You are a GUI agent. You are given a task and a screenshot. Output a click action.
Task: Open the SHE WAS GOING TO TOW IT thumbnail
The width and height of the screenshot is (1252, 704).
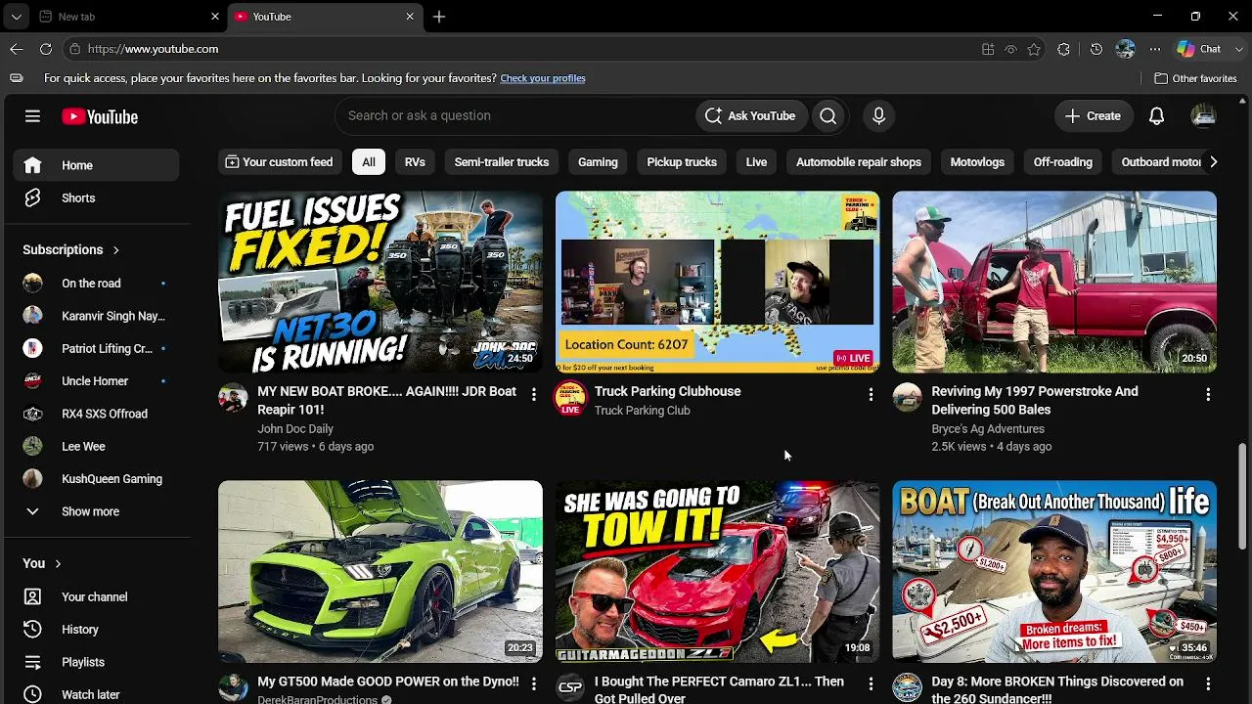click(718, 571)
